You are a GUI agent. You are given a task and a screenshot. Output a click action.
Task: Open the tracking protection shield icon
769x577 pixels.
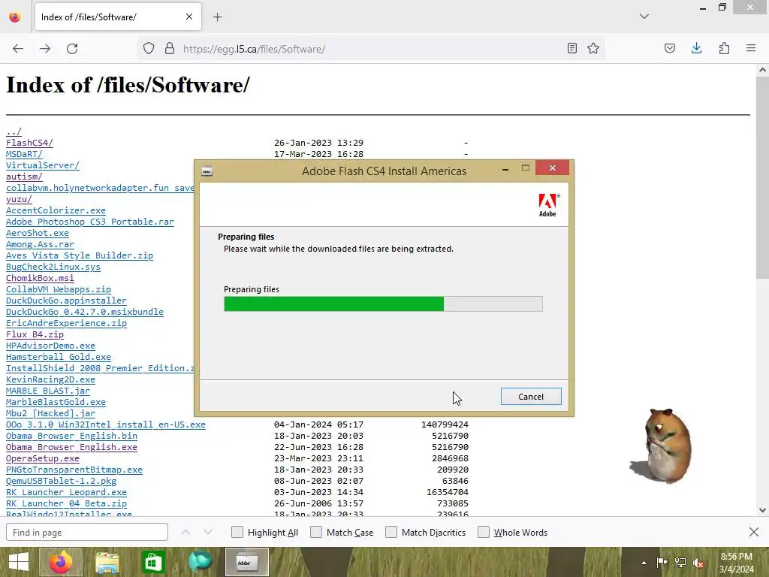click(x=149, y=49)
